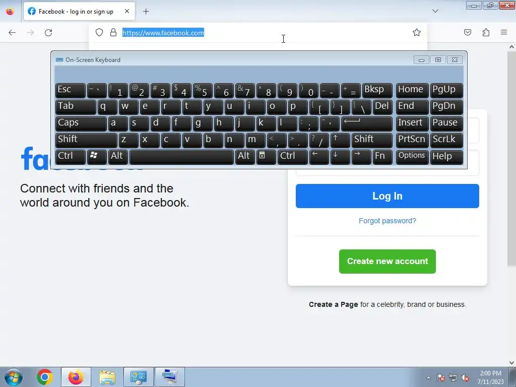This screenshot has width=516, height=387.
Task: Open Firefox extensions puzzle icon
Action: [486, 32]
